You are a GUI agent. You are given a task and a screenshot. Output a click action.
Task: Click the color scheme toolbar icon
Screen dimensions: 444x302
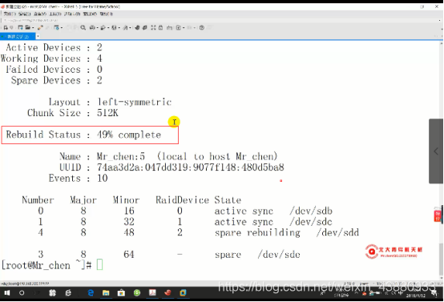pyautogui.click(x=103, y=27)
